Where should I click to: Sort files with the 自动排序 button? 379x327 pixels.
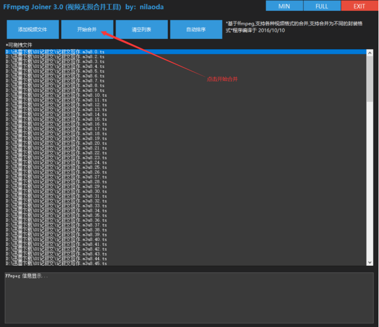196,30
